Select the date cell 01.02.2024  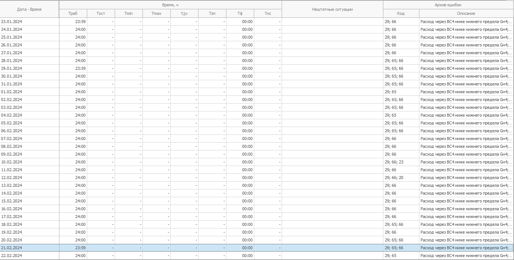(x=29, y=92)
